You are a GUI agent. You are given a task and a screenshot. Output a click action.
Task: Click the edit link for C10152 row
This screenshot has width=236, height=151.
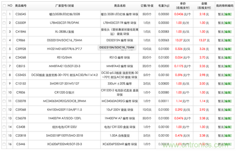click(x=228, y=84)
